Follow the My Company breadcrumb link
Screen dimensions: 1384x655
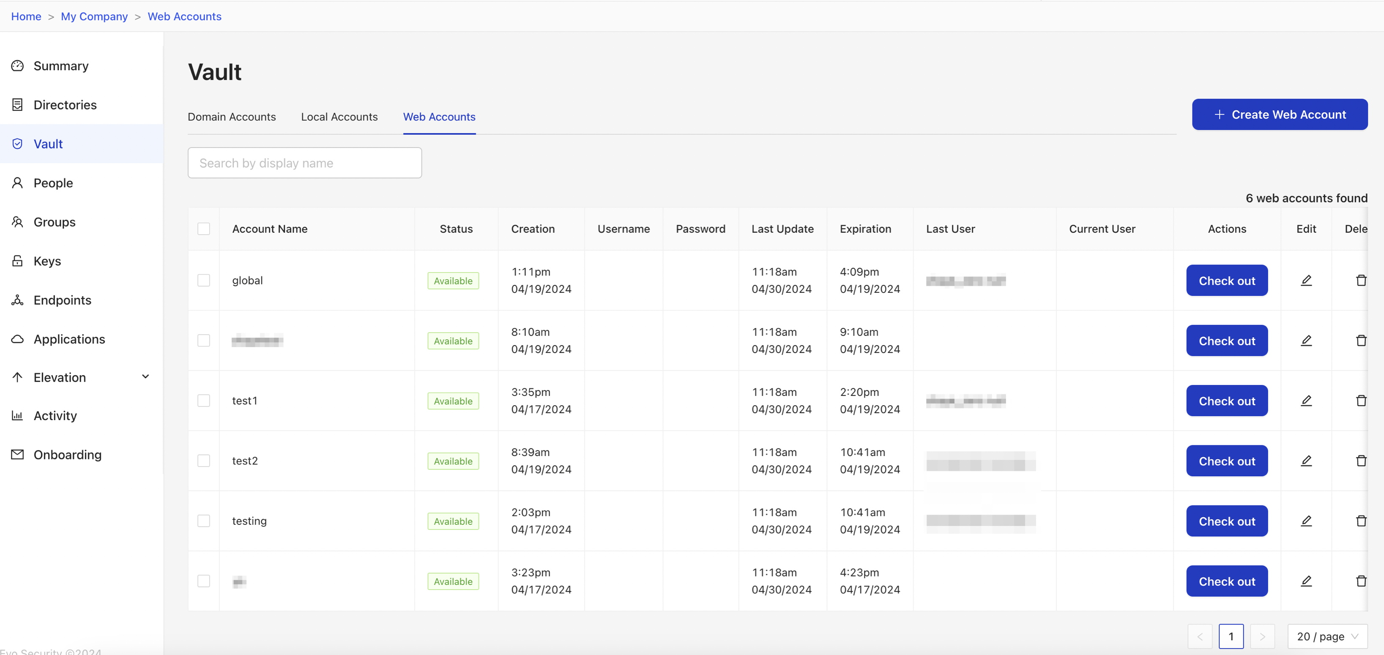coord(94,16)
